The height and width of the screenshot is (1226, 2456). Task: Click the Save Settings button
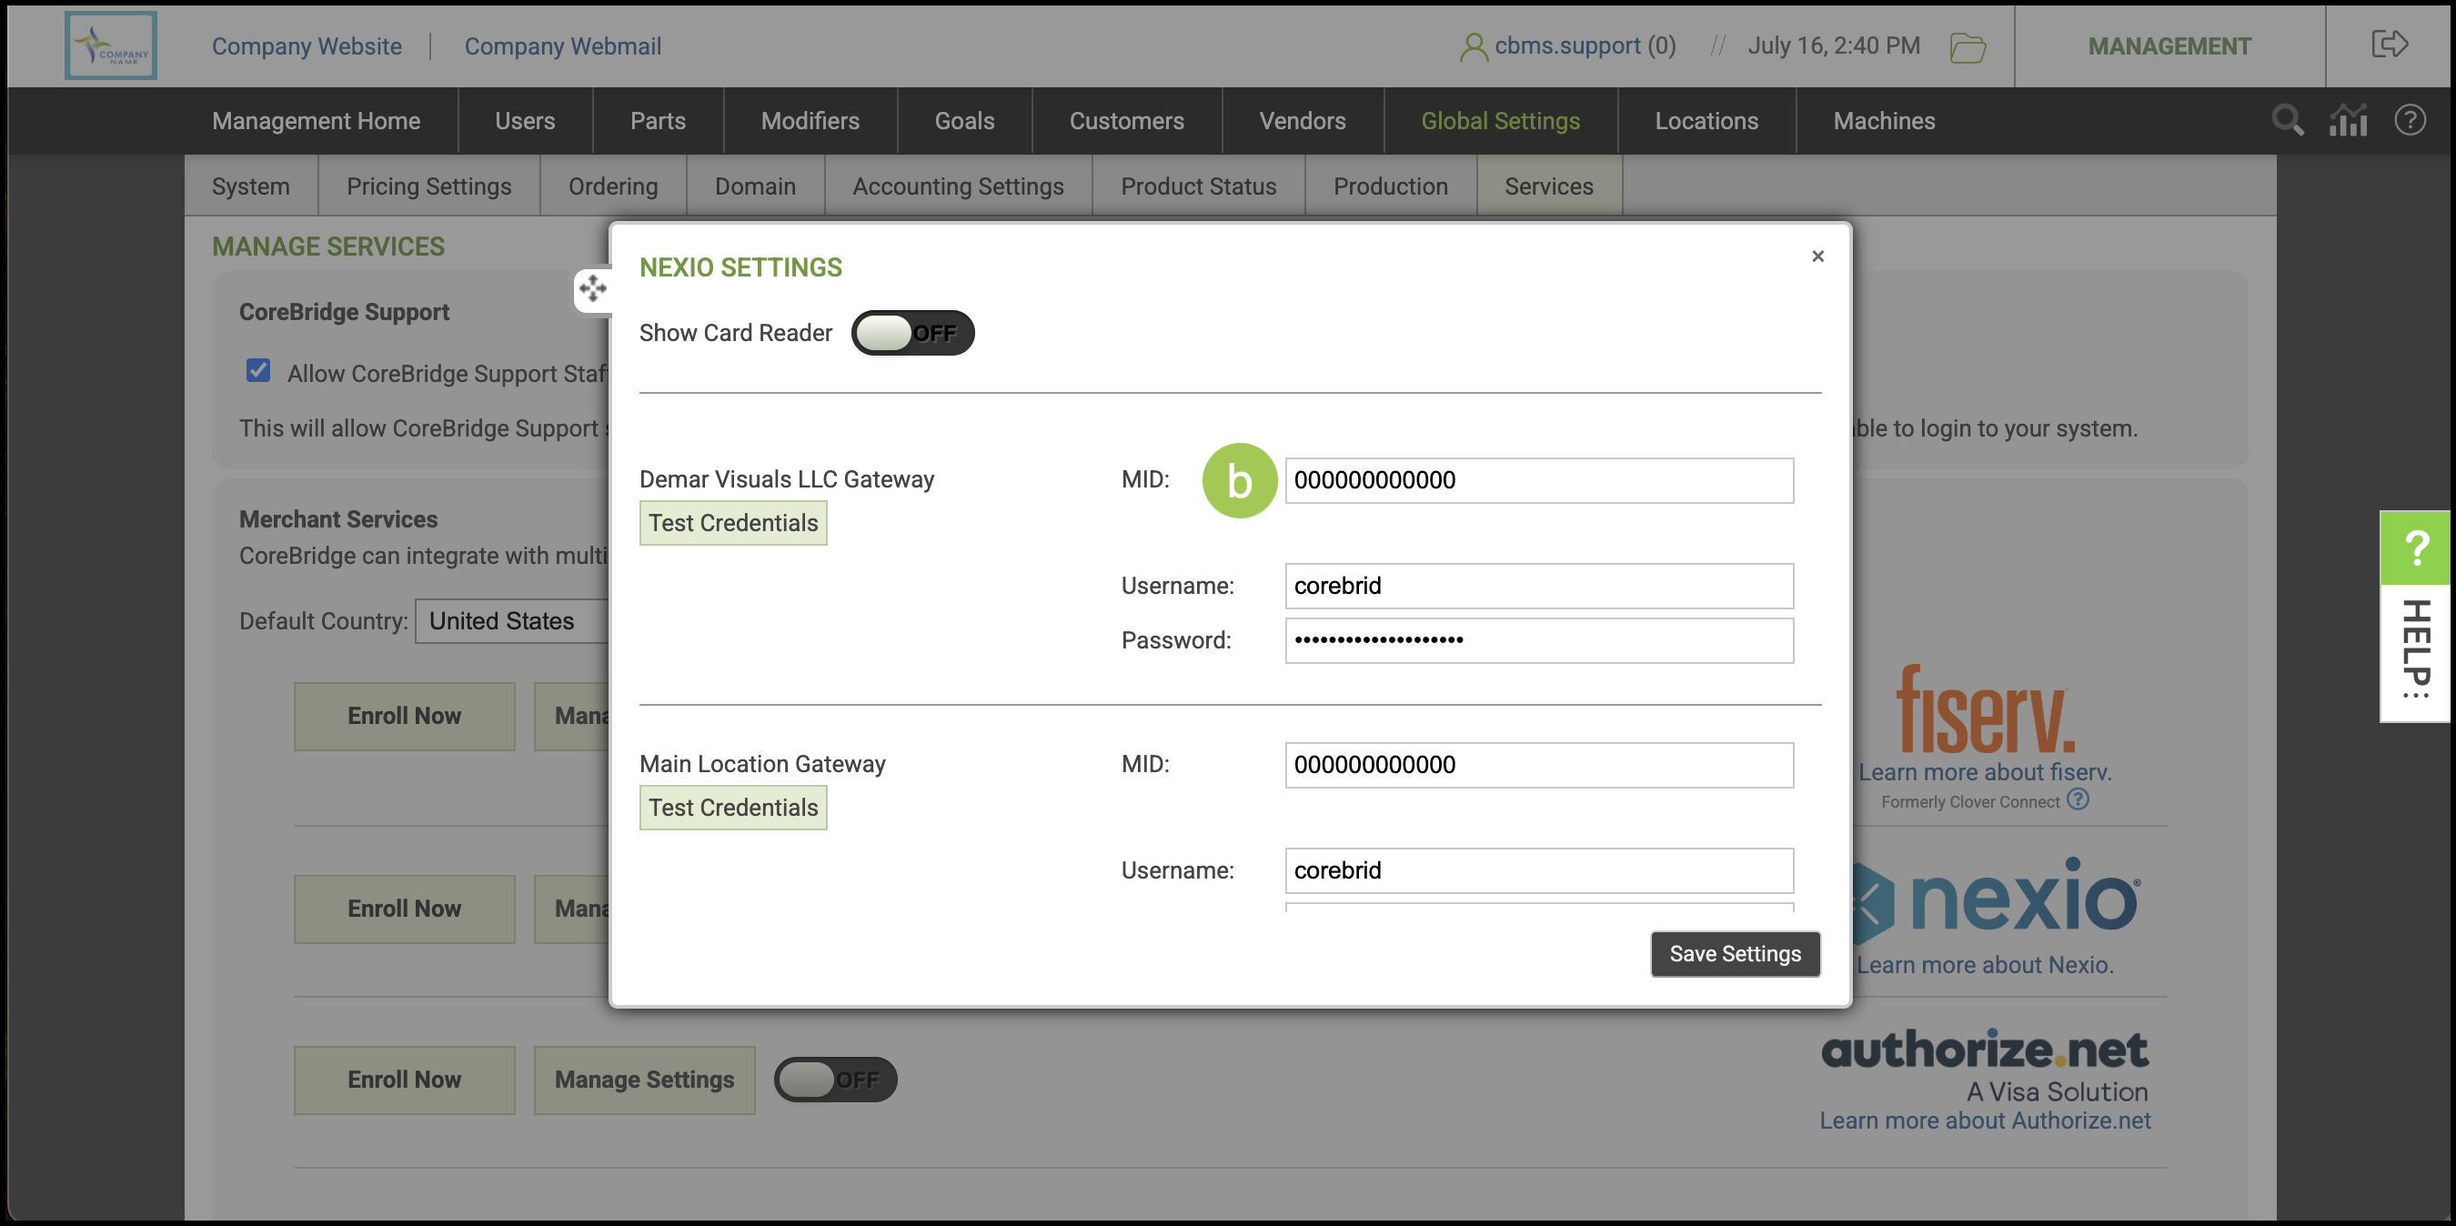pos(1735,953)
